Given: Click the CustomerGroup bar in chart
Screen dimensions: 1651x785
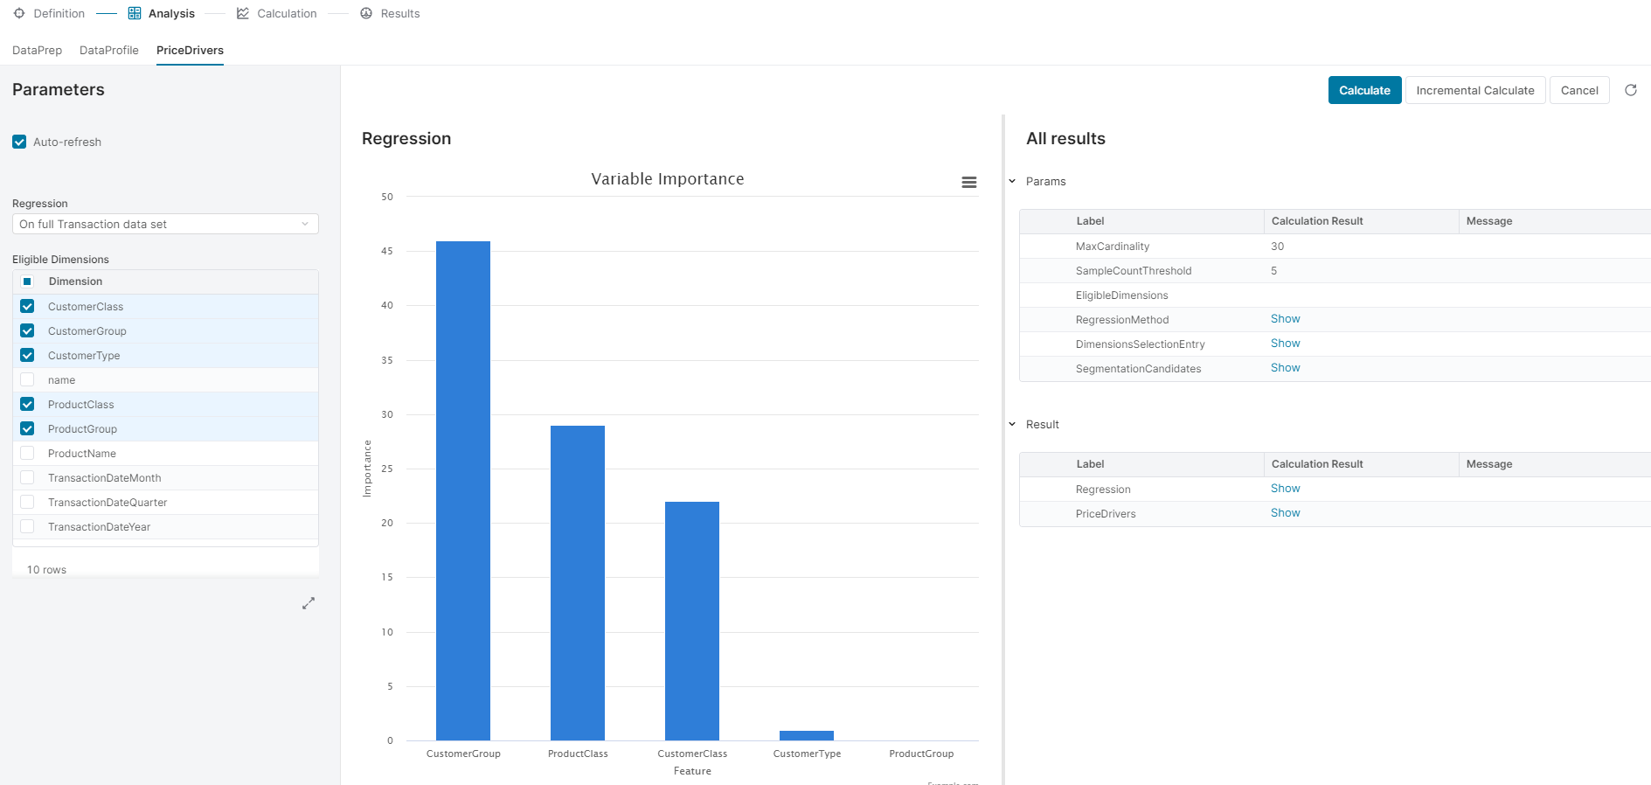Looking at the screenshot, I should (x=462, y=490).
